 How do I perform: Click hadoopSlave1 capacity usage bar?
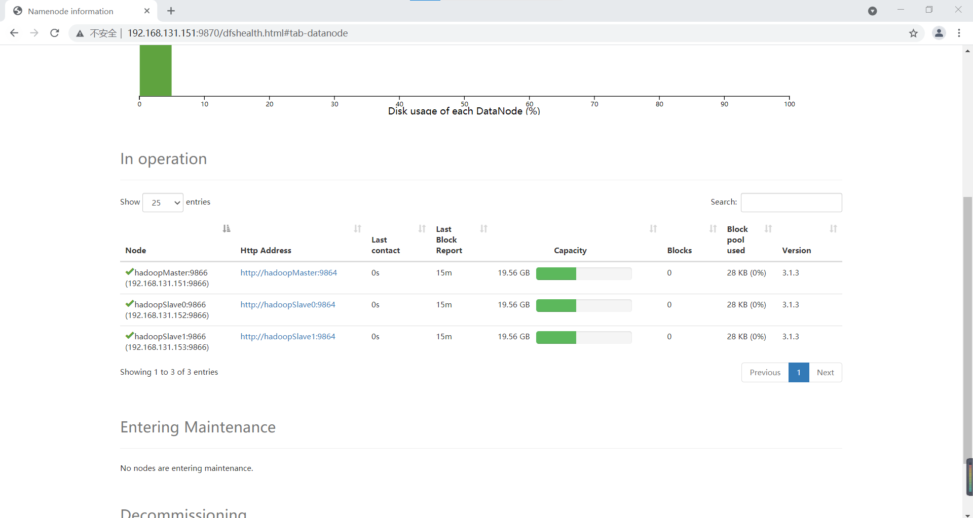(x=584, y=337)
